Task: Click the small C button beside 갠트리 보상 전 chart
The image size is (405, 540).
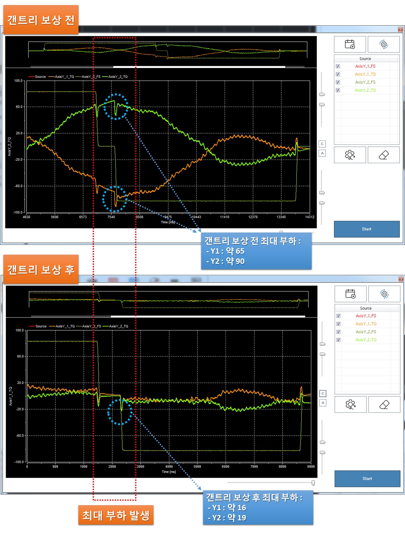Action: 322,144
